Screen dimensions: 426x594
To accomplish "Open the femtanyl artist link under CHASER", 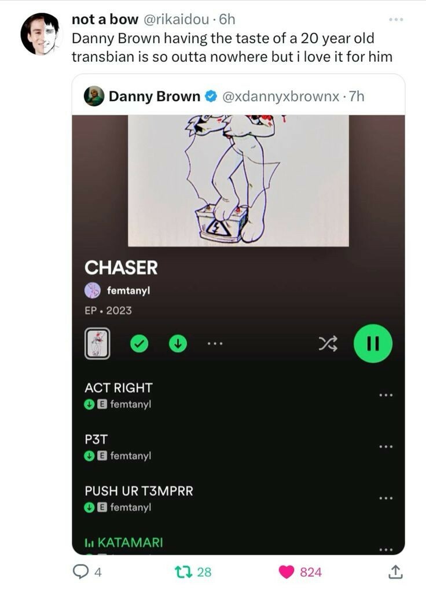I will tap(128, 290).
